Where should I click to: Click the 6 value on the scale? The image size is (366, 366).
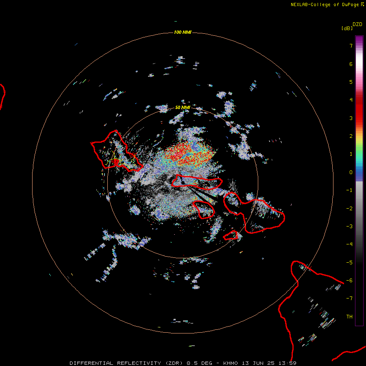tap(351, 64)
